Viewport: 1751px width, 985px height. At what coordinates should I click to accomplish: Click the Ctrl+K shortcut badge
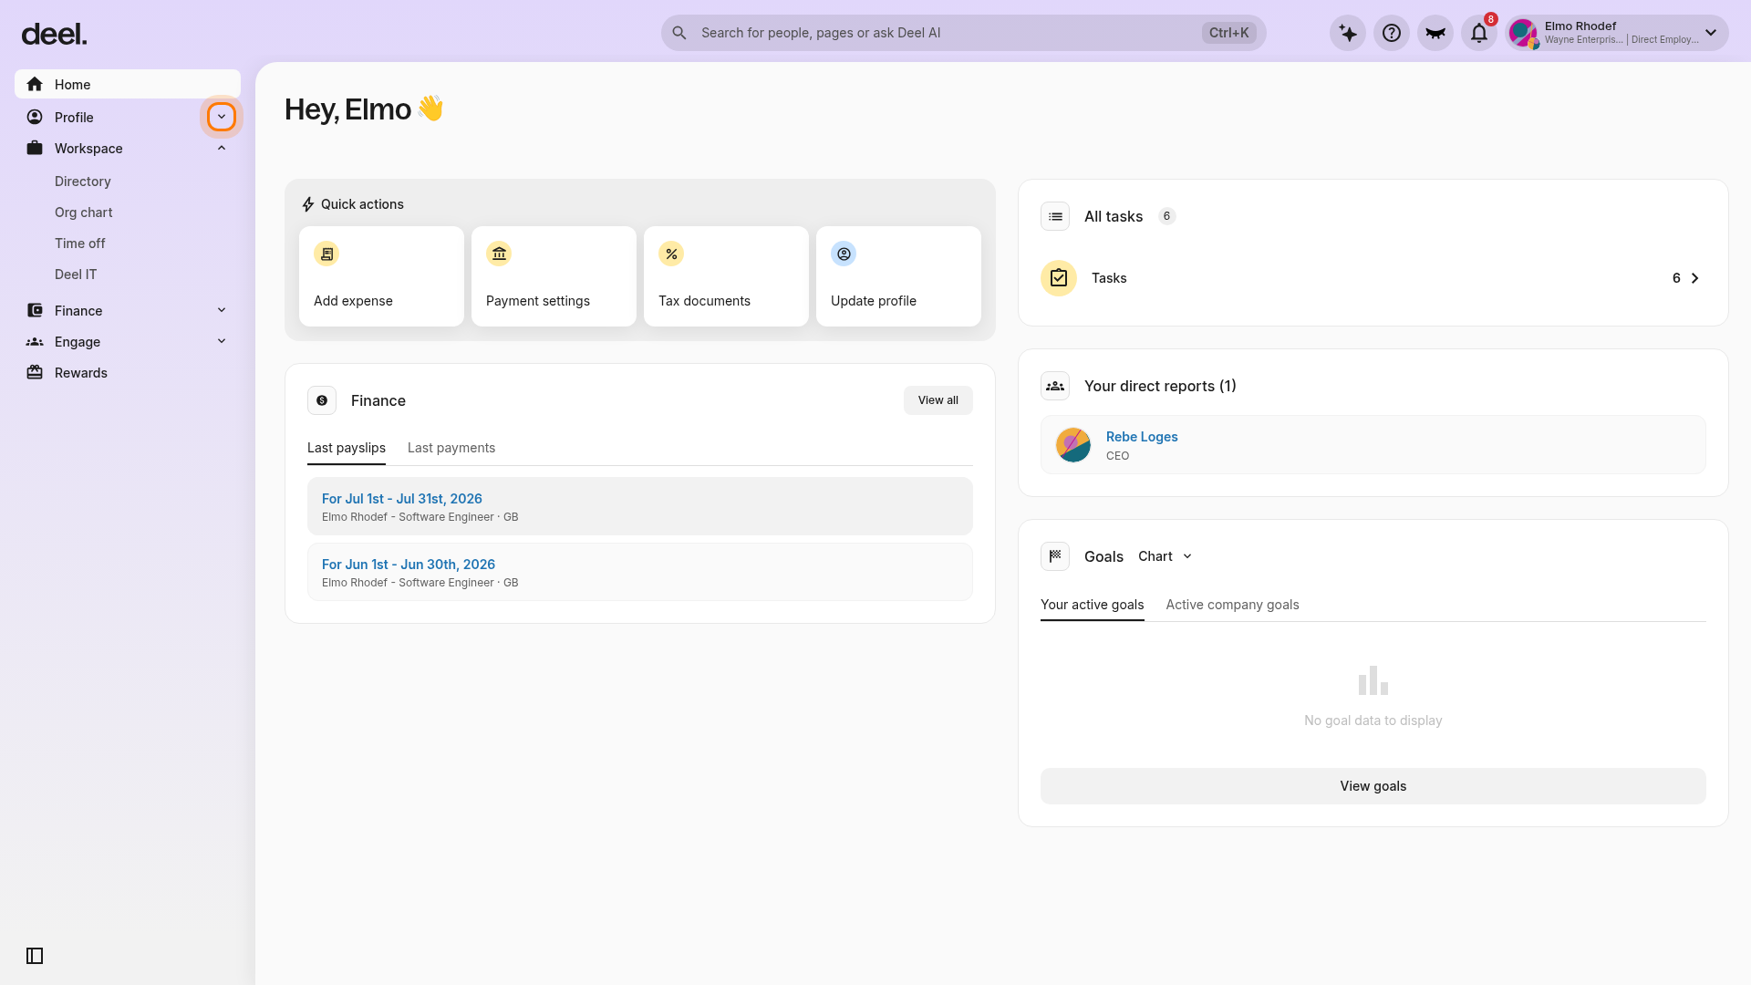pyautogui.click(x=1229, y=33)
